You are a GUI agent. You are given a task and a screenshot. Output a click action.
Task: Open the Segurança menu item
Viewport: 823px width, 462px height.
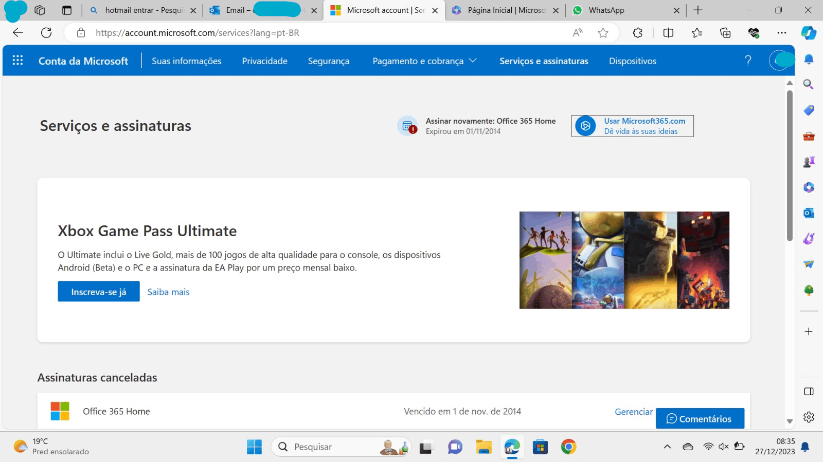[x=329, y=61]
